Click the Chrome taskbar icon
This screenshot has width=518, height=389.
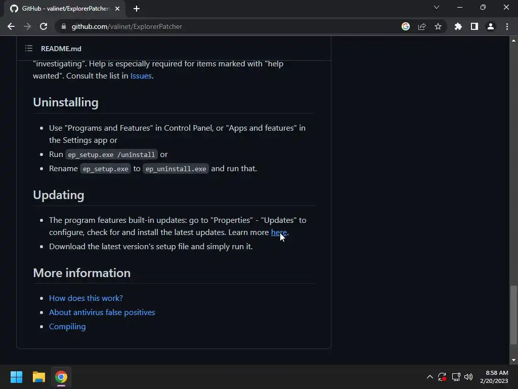coord(61,377)
